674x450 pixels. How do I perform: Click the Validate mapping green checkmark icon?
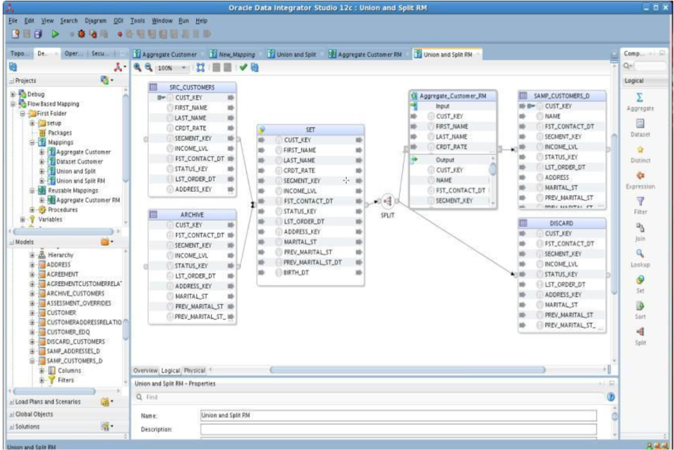coord(243,65)
